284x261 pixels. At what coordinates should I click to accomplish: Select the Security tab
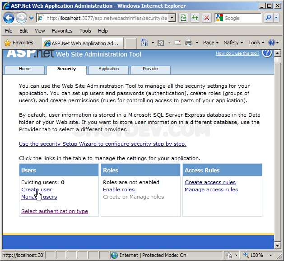pos(66,70)
